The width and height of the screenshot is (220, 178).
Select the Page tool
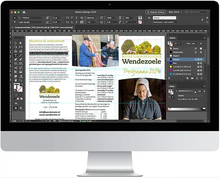[x=15, y=47]
